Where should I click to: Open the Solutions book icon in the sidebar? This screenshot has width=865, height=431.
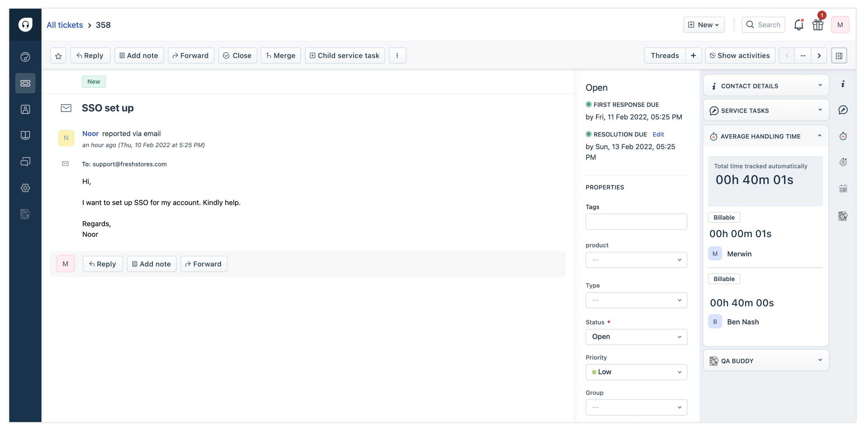[x=25, y=135]
